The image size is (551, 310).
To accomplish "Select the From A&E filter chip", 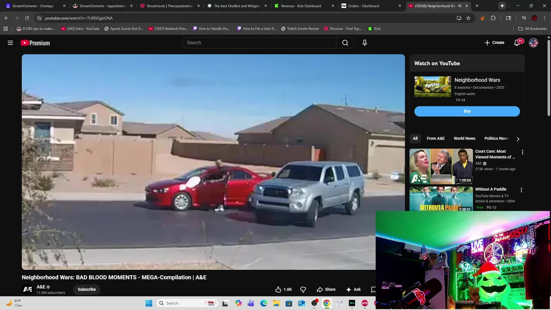I will [x=436, y=139].
